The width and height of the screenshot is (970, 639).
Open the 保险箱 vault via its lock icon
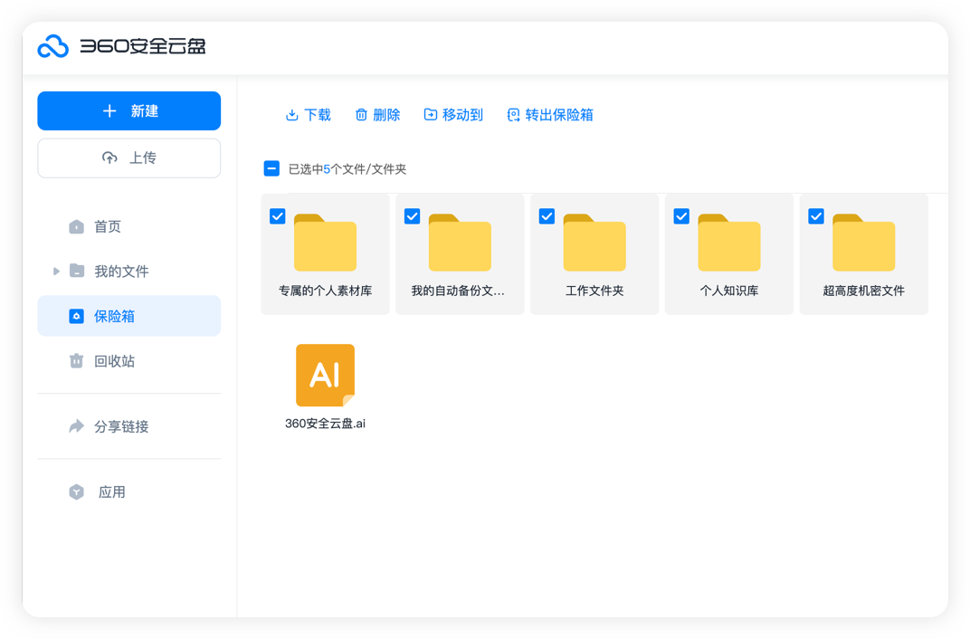pos(77,315)
